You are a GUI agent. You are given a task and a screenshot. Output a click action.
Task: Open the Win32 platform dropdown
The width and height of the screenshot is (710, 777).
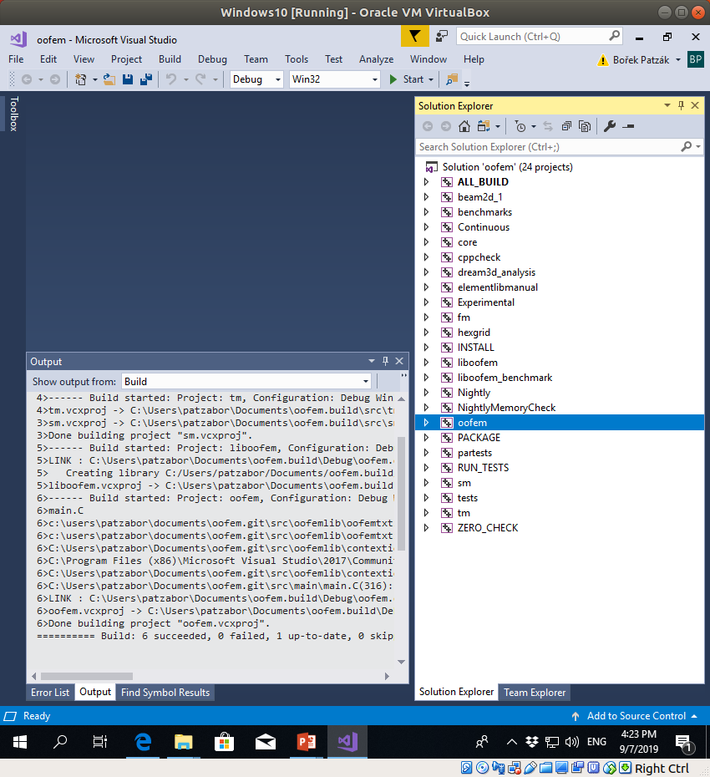pos(334,79)
